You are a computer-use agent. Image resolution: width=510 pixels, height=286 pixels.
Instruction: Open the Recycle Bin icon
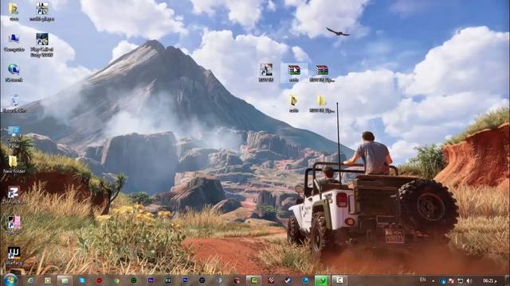14,104
